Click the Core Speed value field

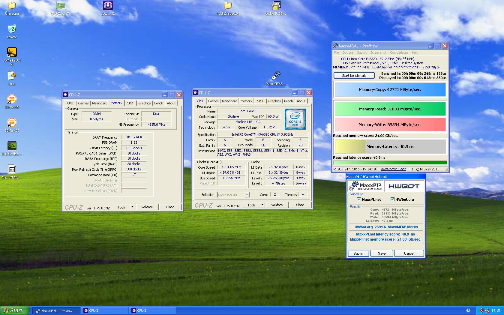click(x=231, y=167)
